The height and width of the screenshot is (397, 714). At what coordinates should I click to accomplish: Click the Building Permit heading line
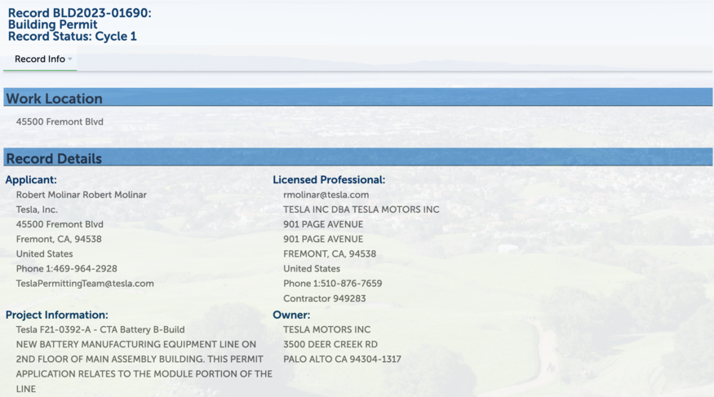click(53, 24)
